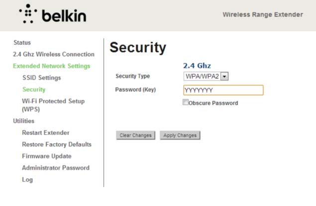Select the Security sidebar link
Viewport: 316px width, 206px height.
34,89
